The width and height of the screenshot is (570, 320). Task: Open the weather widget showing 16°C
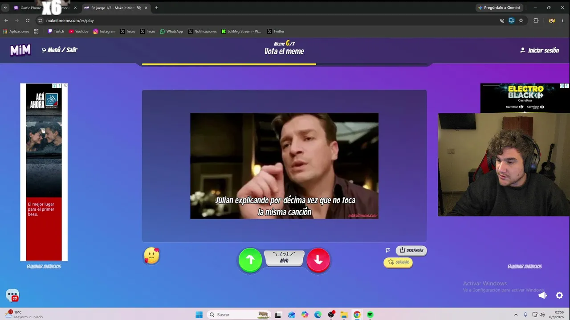click(24, 315)
